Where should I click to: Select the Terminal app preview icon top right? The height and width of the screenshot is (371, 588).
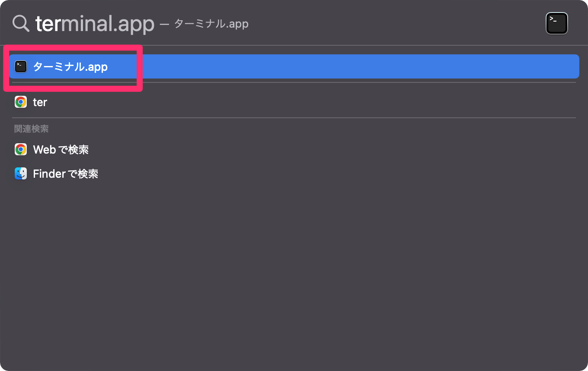pyautogui.click(x=557, y=23)
